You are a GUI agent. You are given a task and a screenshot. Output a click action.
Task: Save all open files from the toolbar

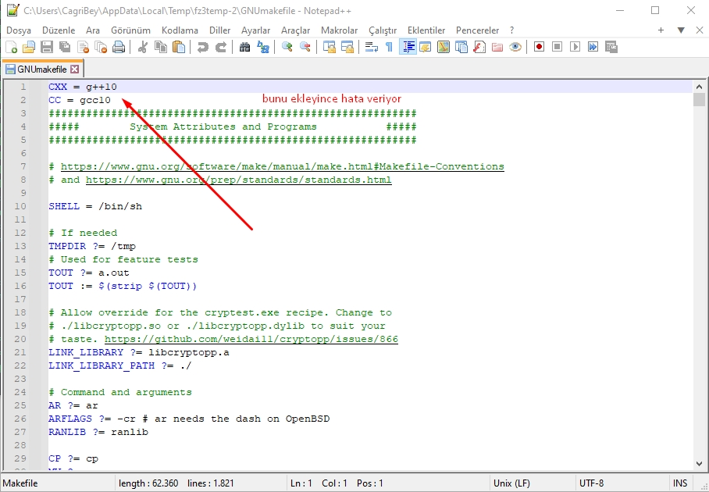[65, 47]
